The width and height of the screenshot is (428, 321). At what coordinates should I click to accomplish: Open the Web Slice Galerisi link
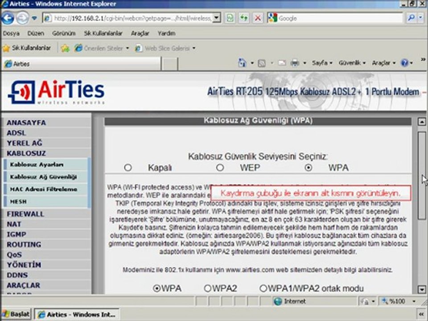point(165,48)
